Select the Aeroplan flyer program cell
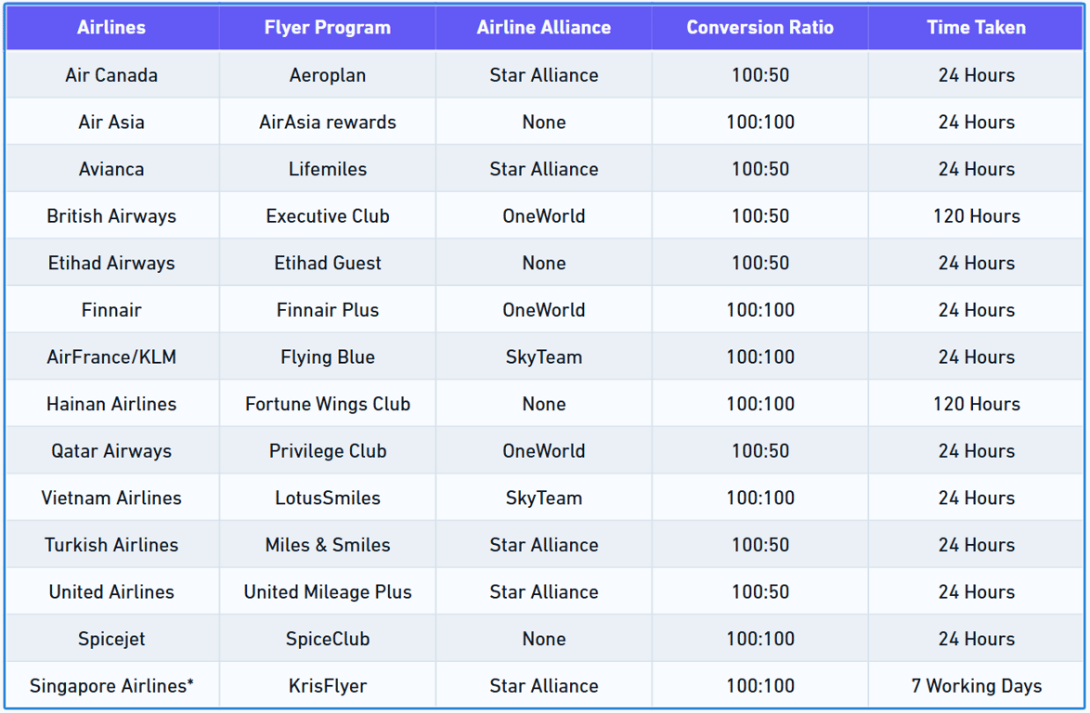1090x713 pixels. click(327, 75)
